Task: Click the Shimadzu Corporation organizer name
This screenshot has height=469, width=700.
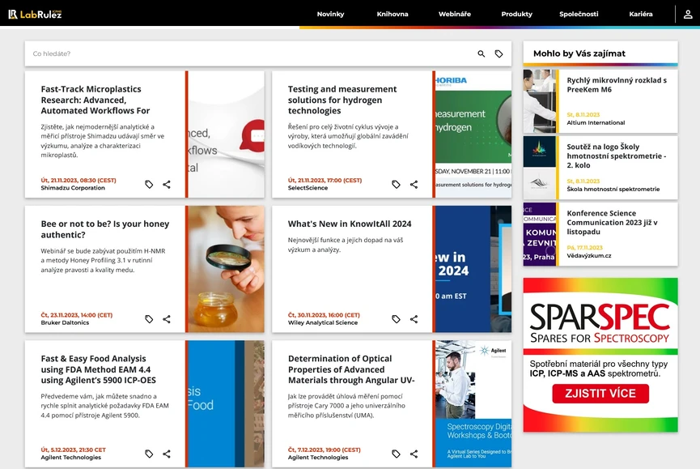Action: [x=73, y=188]
